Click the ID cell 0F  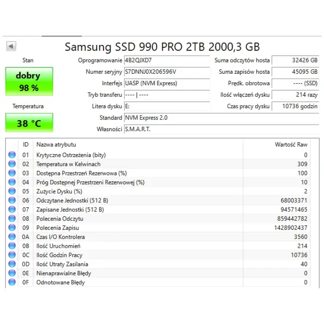pos(25,282)
